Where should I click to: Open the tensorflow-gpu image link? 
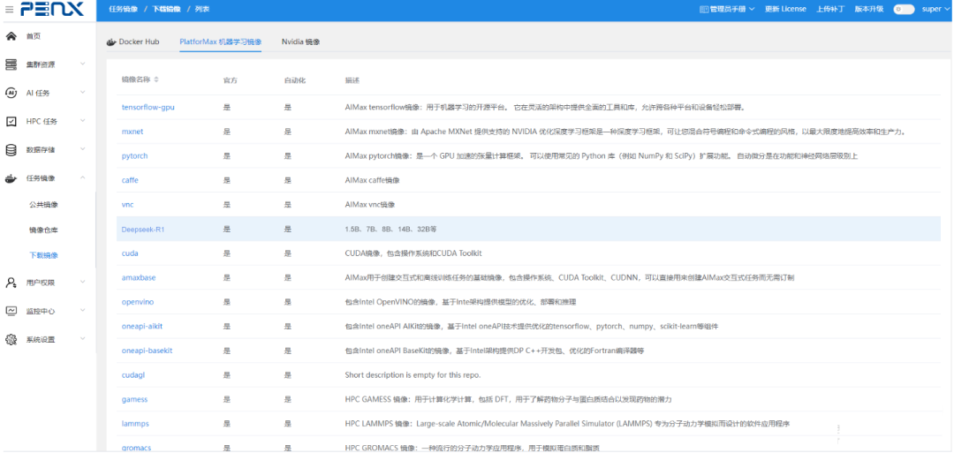(148, 107)
